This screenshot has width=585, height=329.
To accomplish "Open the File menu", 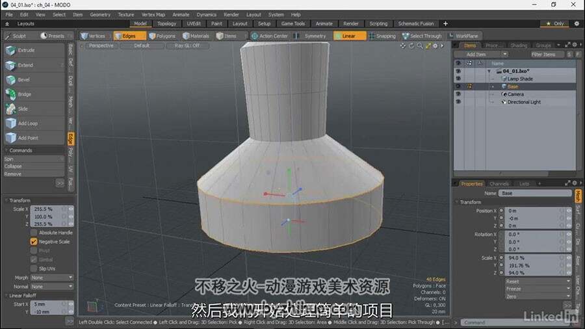I will 9,14.
